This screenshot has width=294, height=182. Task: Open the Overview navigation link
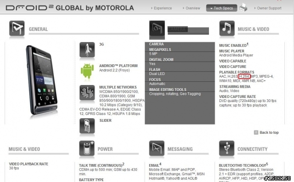[192, 8]
